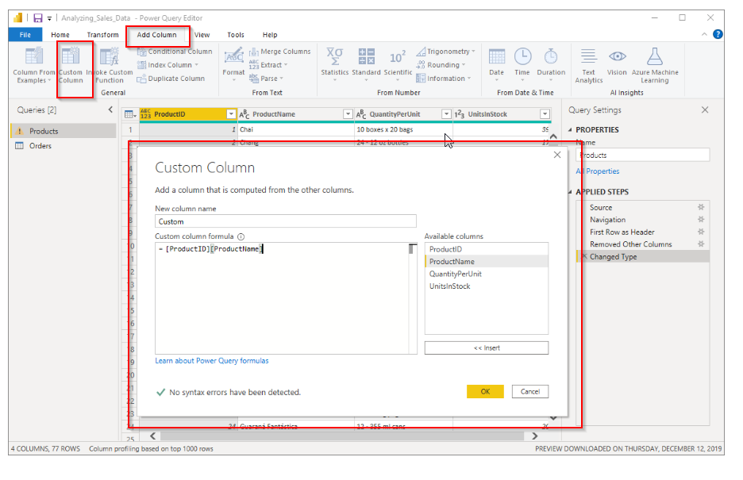Screen dimensions: 743x480
Task: Collapse the PROPERTIES section
Action: (570, 129)
